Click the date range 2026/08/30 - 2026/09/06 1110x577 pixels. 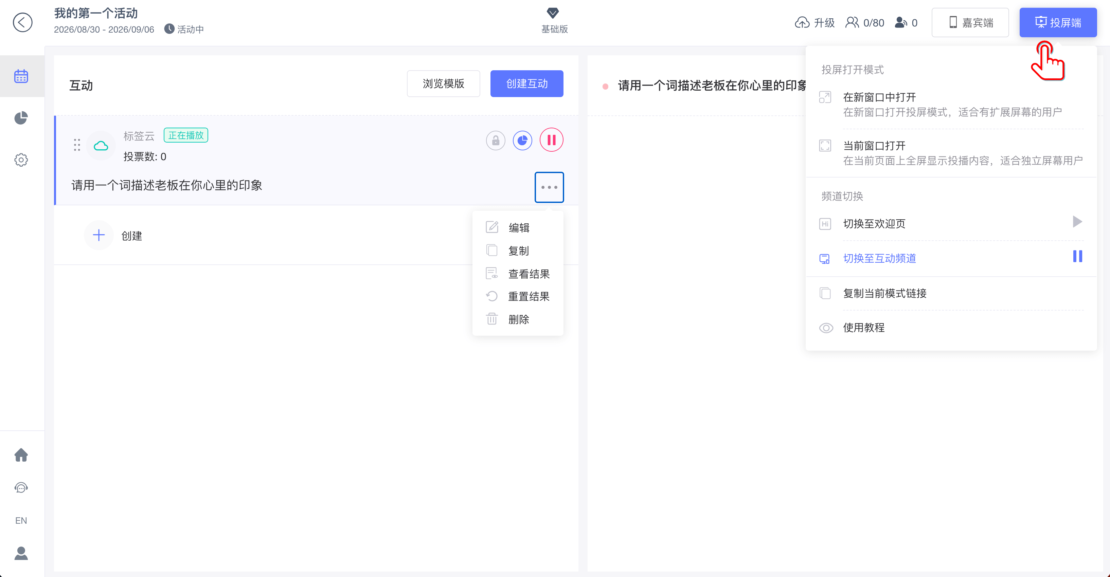pyautogui.click(x=104, y=29)
